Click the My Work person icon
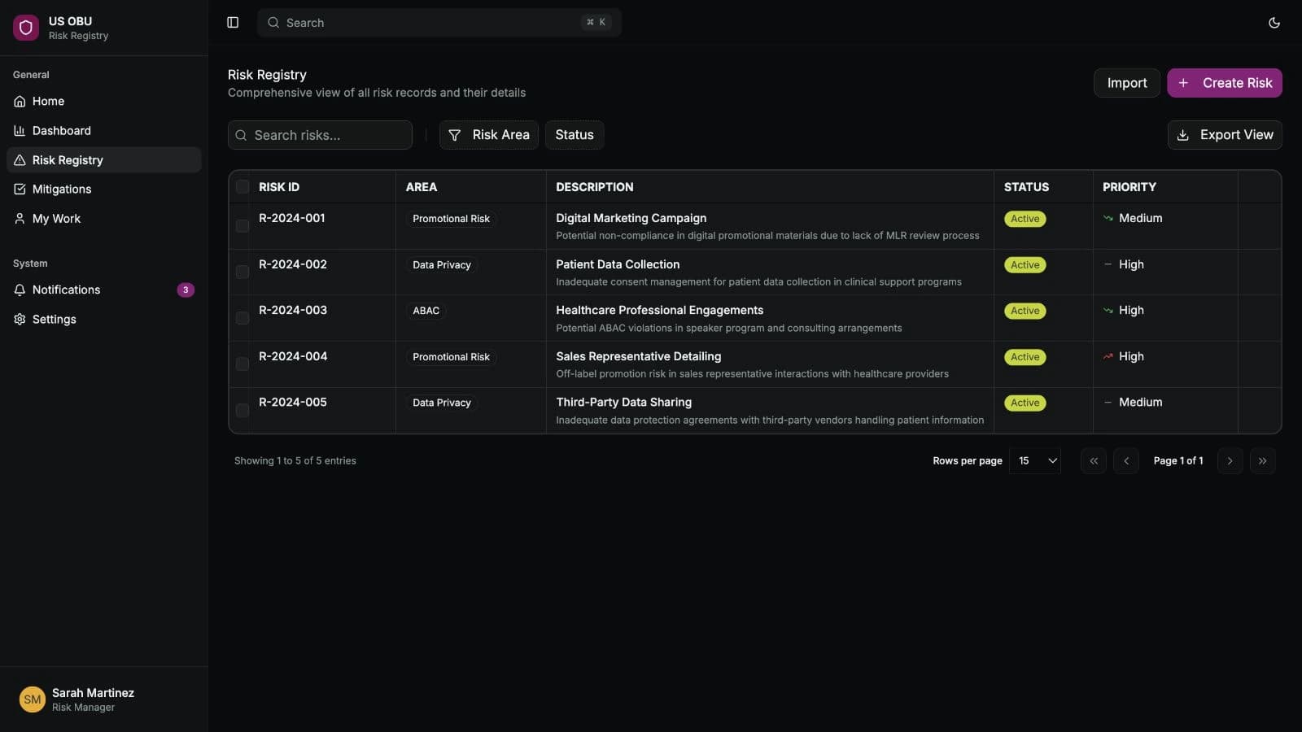The width and height of the screenshot is (1302, 732). pos(20,219)
